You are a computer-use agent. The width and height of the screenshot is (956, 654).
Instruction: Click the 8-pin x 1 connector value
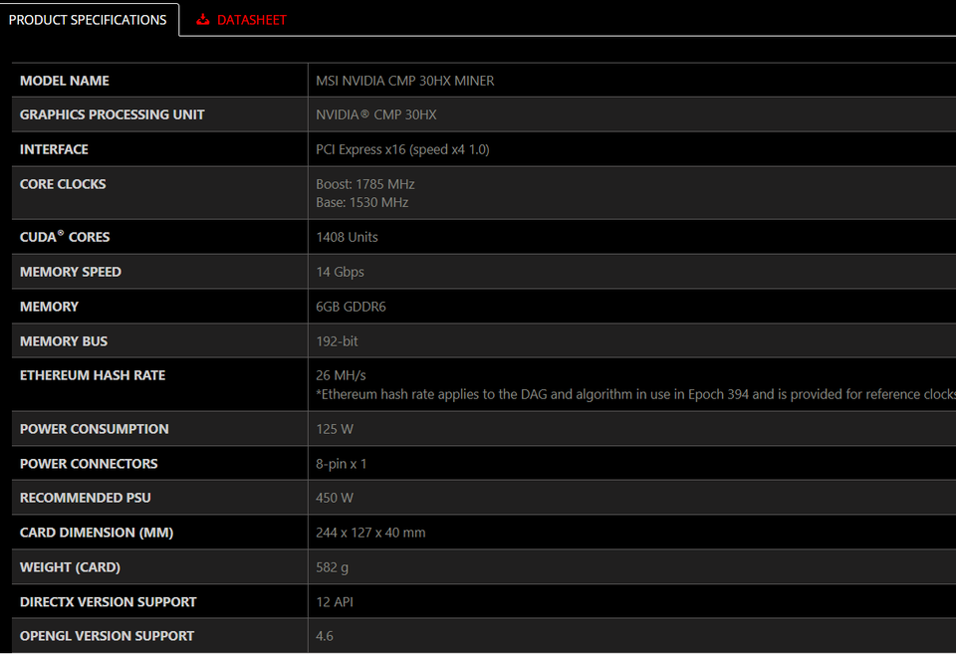point(342,464)
